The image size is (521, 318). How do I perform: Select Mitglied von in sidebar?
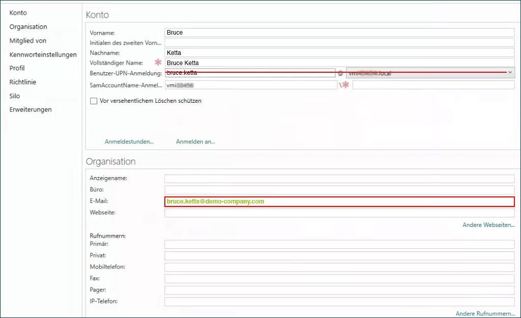(27, 40)
